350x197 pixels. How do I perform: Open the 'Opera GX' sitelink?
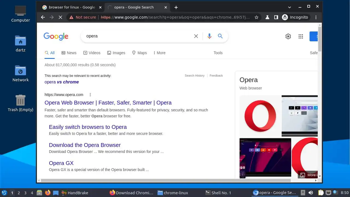point(61,163)
